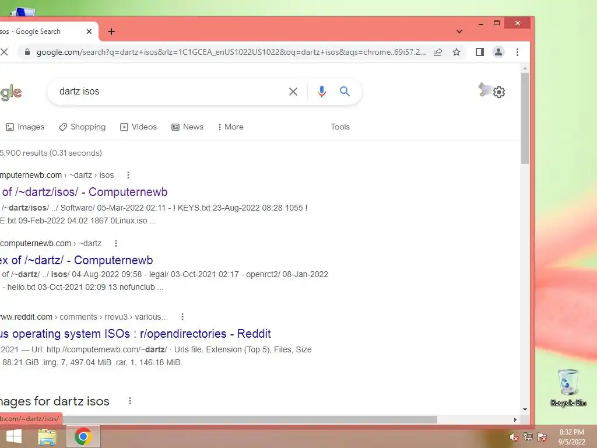Minimize the Chrome window

481,23
